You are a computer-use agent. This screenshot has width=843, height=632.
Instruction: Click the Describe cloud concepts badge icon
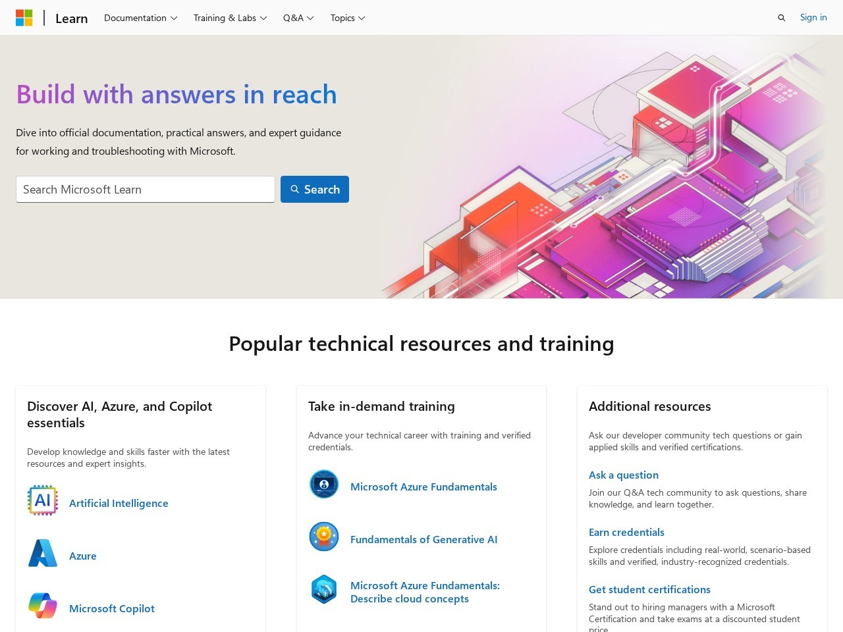[324, 589]
